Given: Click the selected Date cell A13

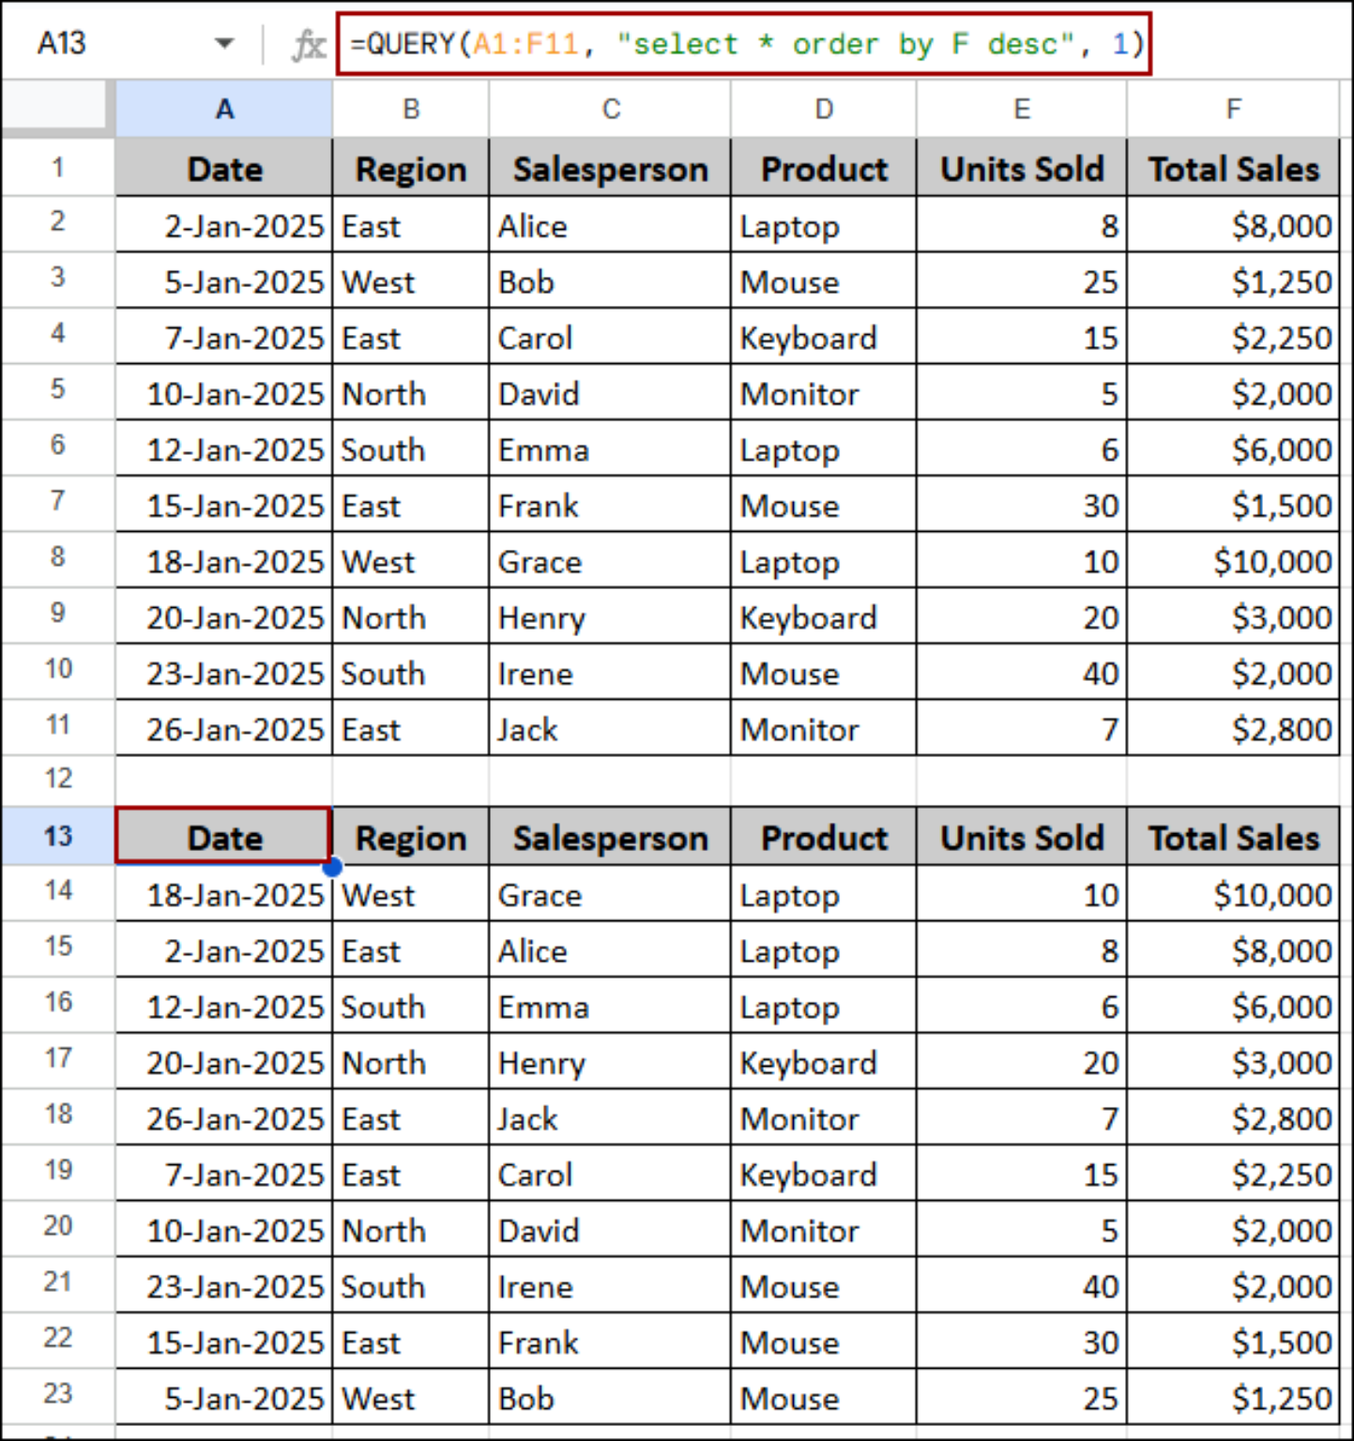Looking at the screenshot, I should pos(223,836).
